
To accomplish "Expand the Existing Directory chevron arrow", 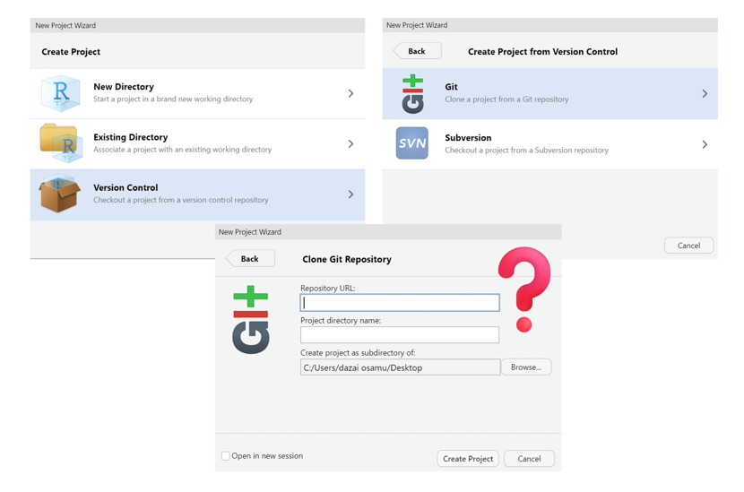I will click(350, 143).
